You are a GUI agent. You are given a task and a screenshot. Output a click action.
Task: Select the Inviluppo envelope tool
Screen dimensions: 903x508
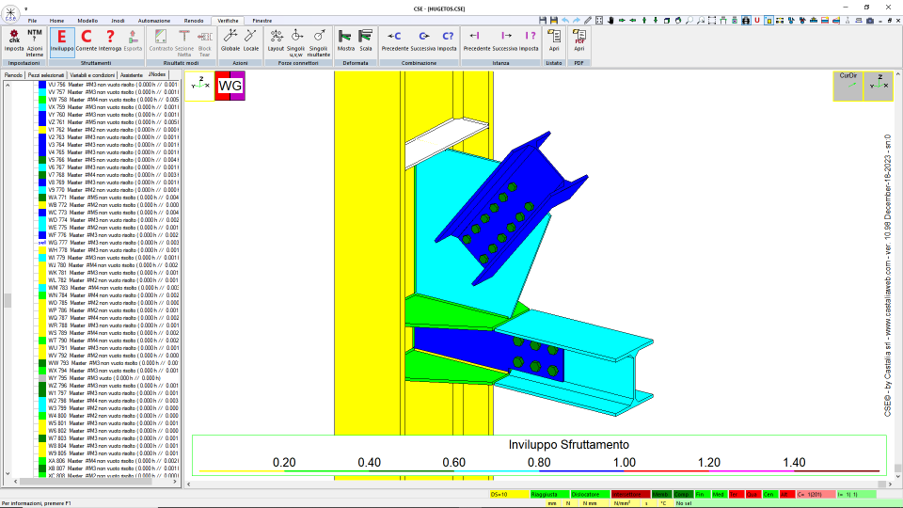coord(62,41)
